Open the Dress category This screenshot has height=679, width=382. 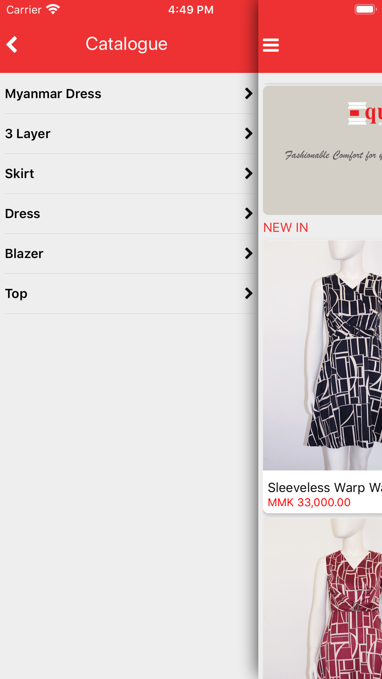(129, 213)
